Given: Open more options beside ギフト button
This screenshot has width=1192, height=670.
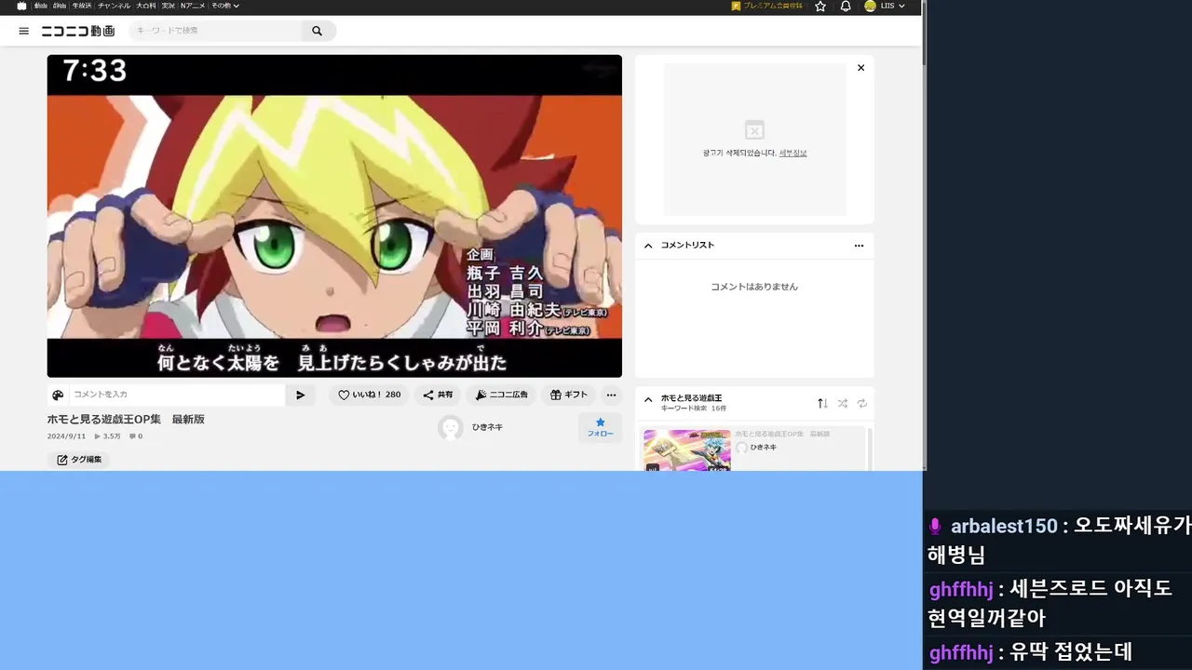Looking at the screenshot, I should pos(611,395).
